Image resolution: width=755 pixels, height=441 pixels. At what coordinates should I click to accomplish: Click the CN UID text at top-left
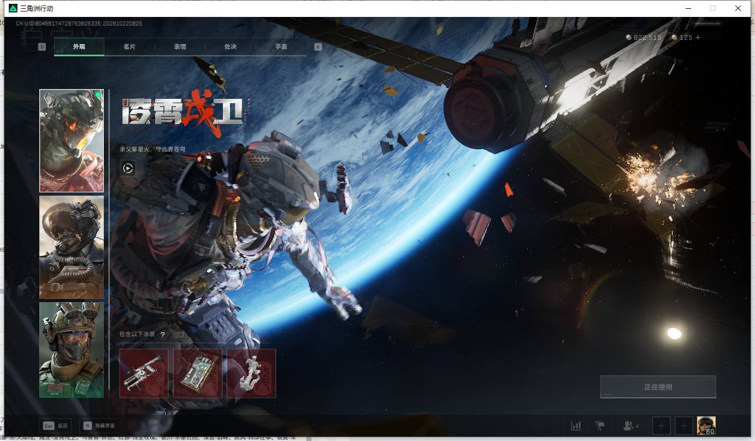click(x=79, y=23)
